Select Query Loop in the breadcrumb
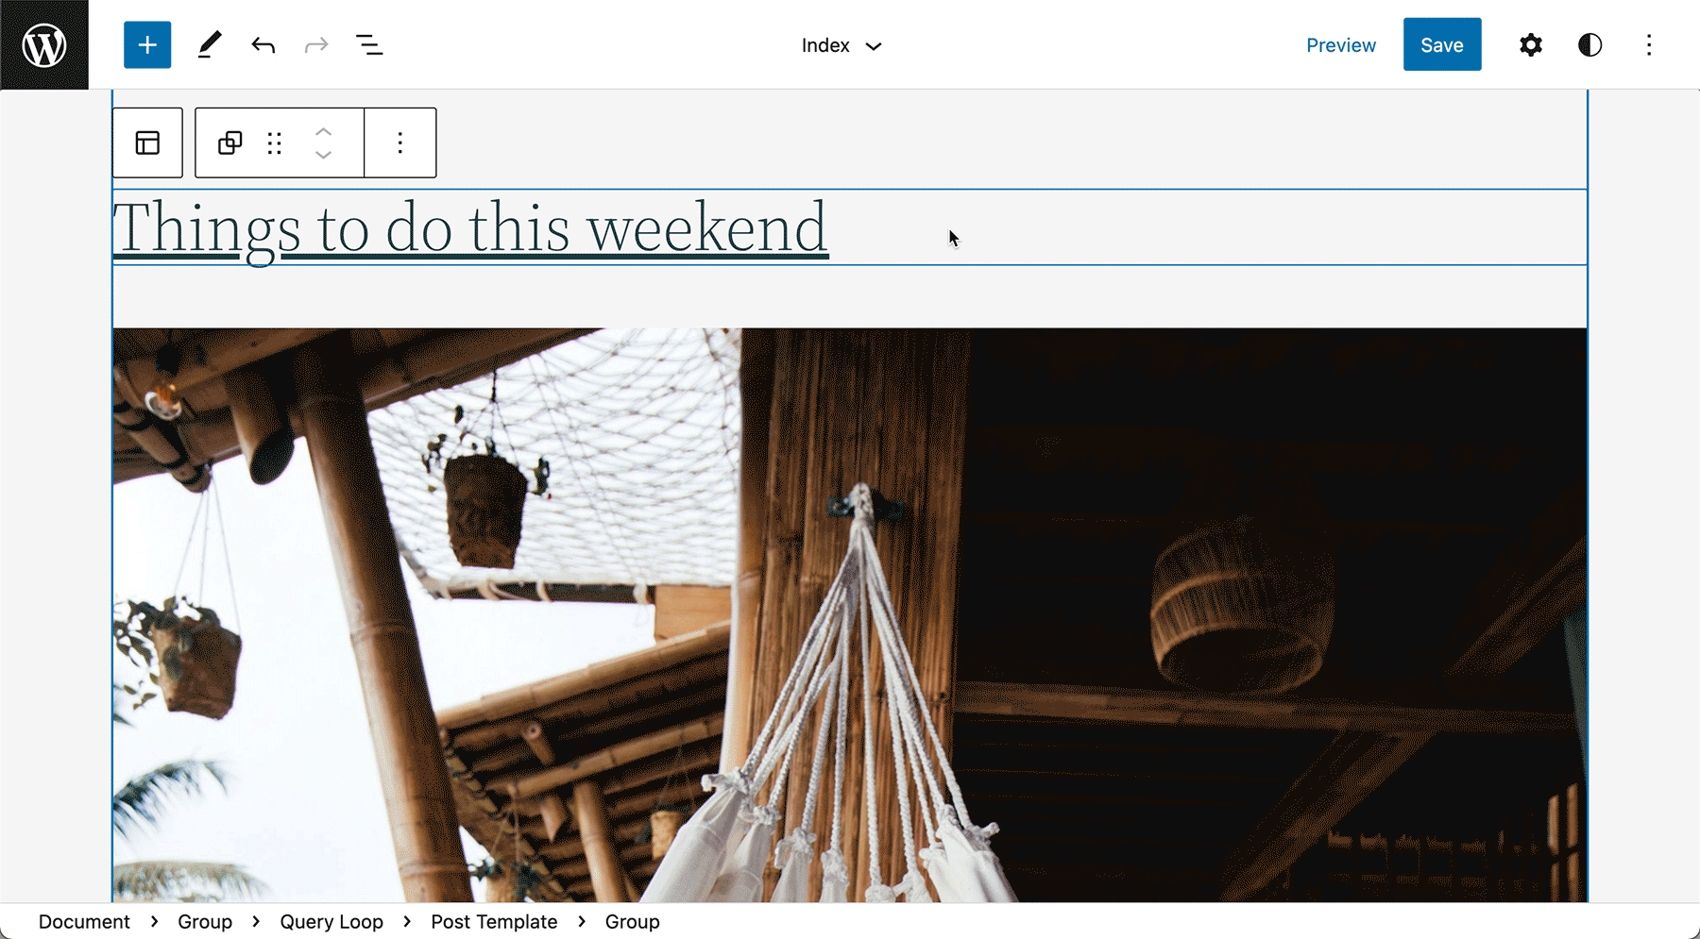Viewport: 1700px width, 939px height. tap(331, 922)
